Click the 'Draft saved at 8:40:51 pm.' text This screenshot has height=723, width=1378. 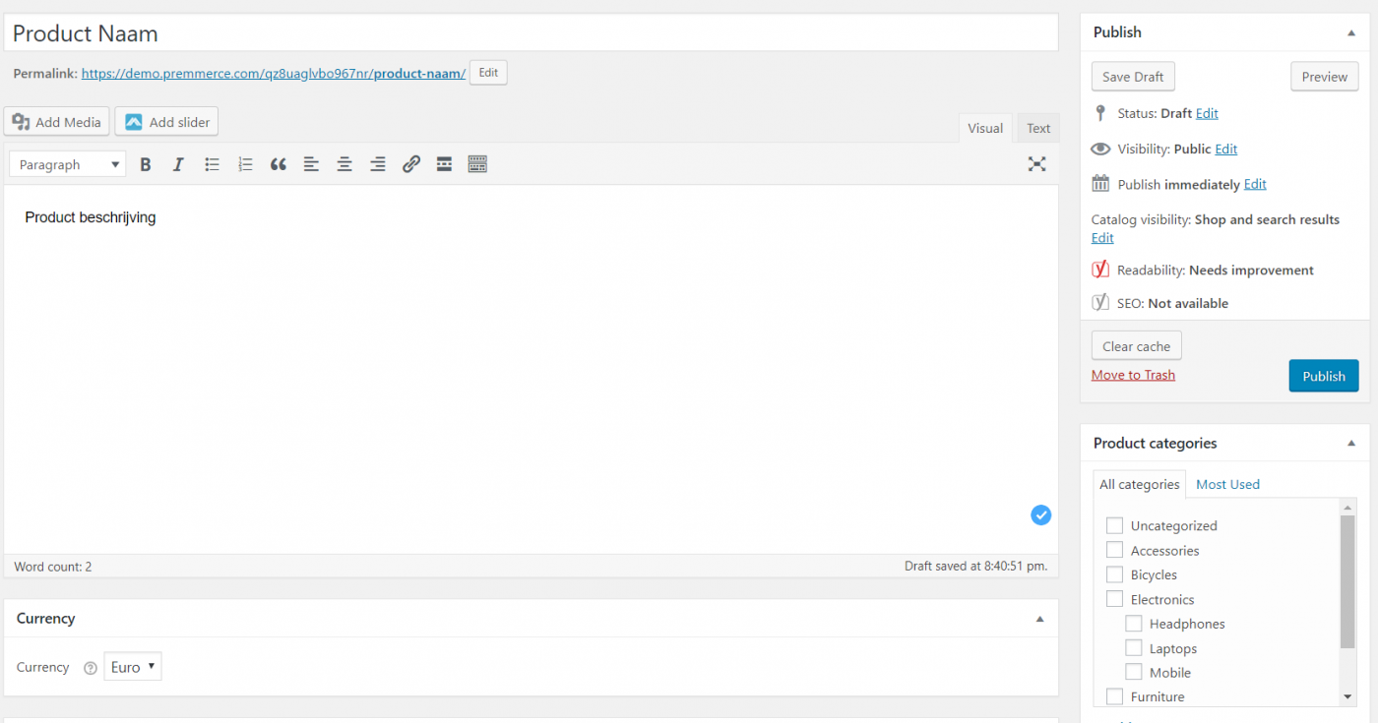coord(976,567)
